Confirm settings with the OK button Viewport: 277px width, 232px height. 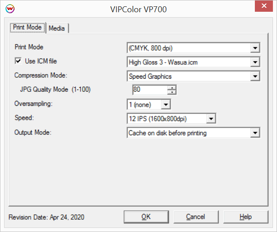point(146,217)
